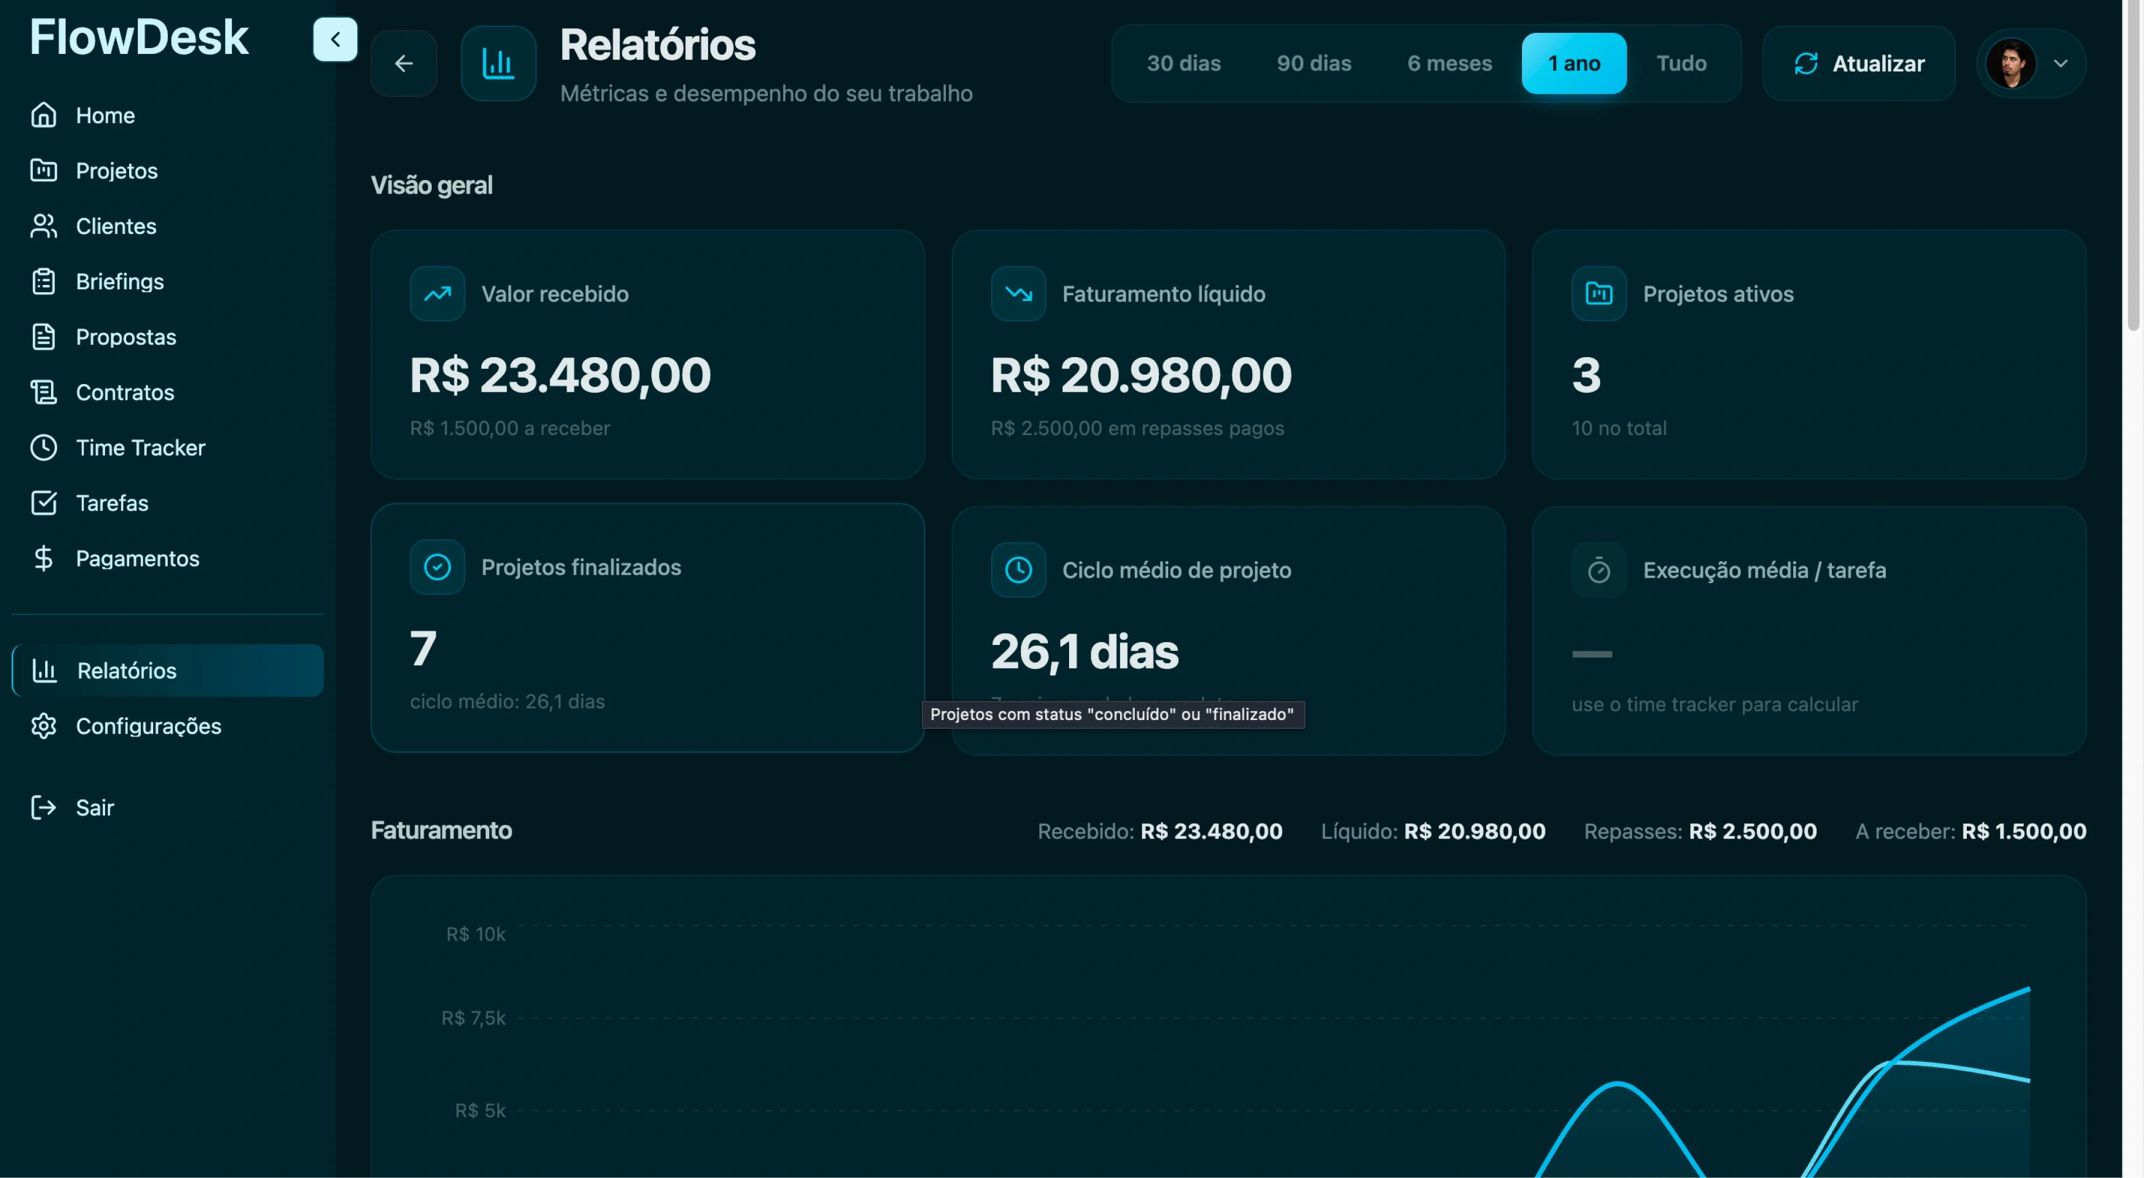
Task: Open the user avatar photo
Action: [2011, 63]
